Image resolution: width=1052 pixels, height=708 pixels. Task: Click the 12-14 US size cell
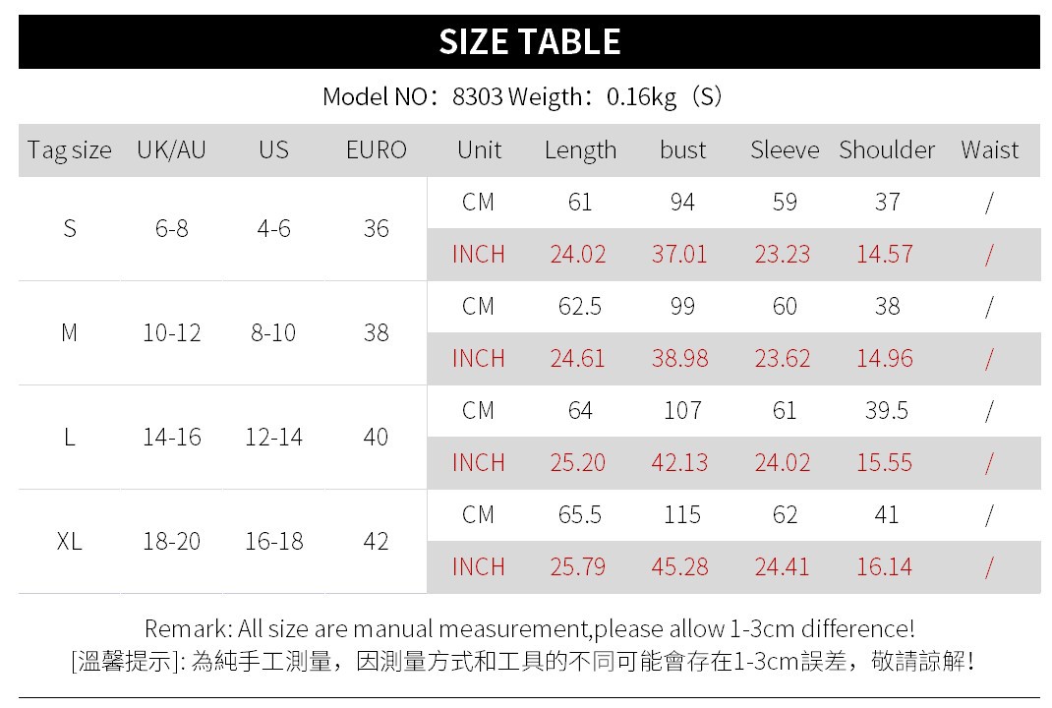[x=273, y=437]
